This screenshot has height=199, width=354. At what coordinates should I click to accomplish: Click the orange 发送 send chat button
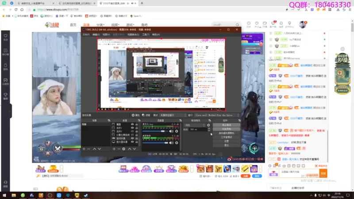click(323, 173)
